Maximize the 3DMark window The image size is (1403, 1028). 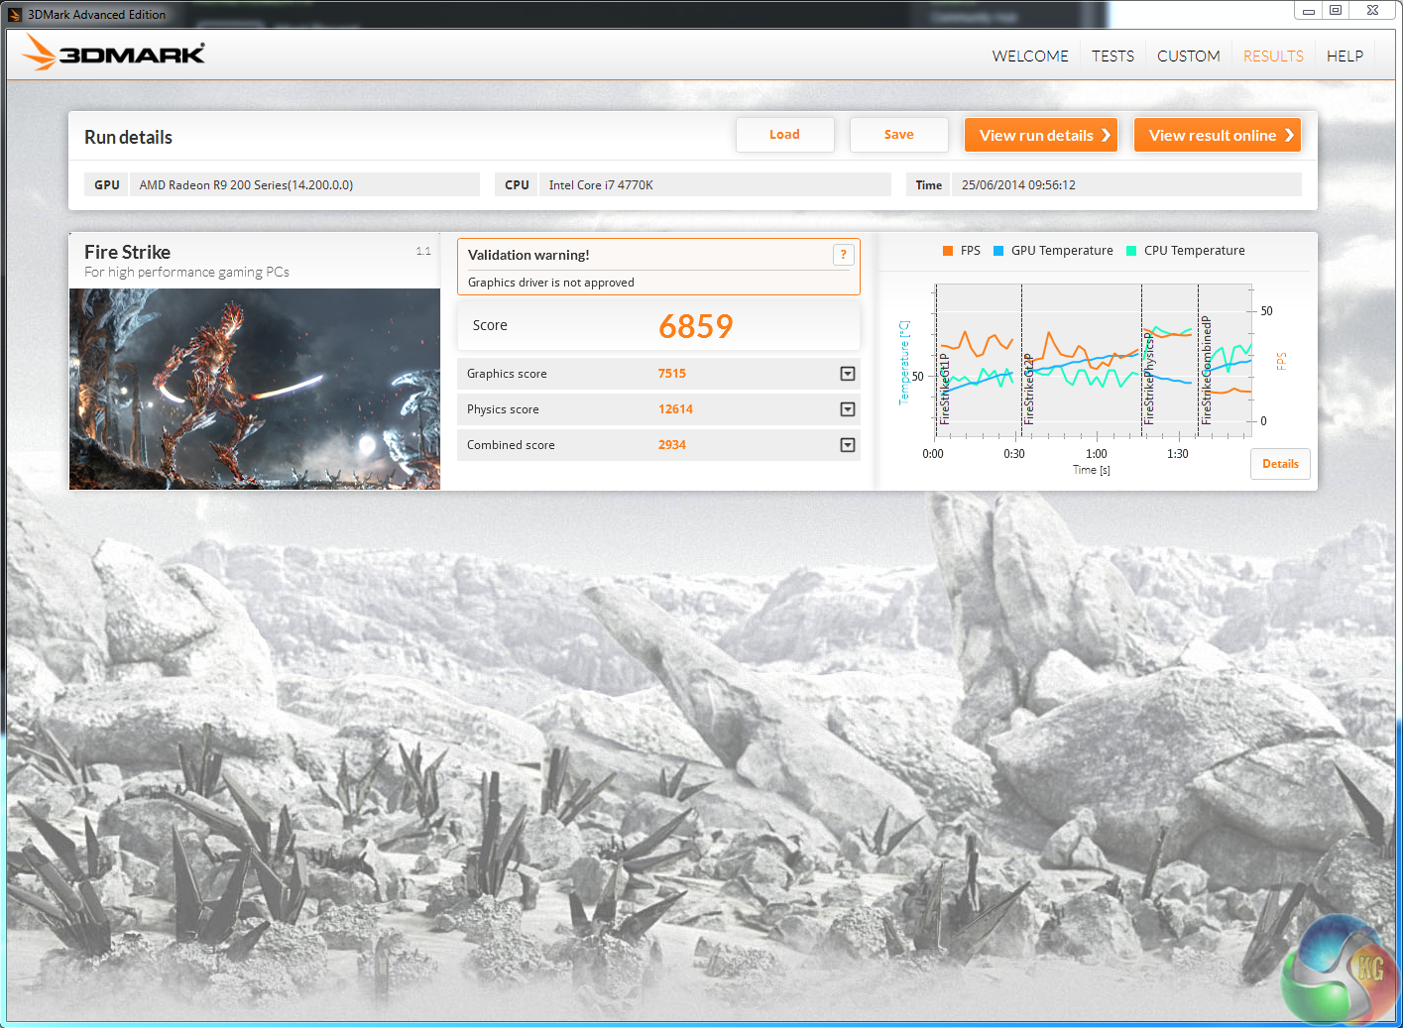click(x=1336, y=11)
